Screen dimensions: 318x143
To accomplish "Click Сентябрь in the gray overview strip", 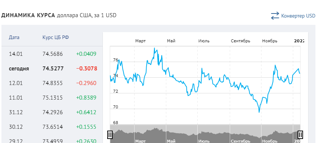I will point(241,141).
